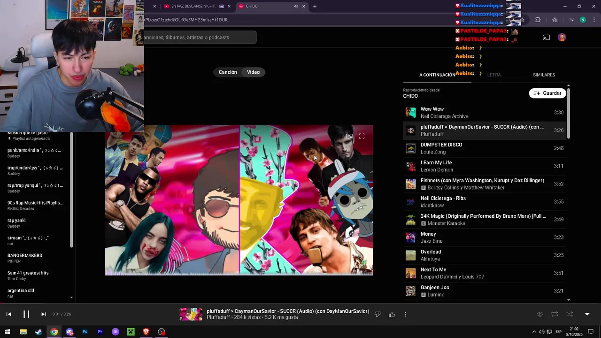Select Ganjeen Joc in queue
Screen dimensions: 601x338
point(485,291)
